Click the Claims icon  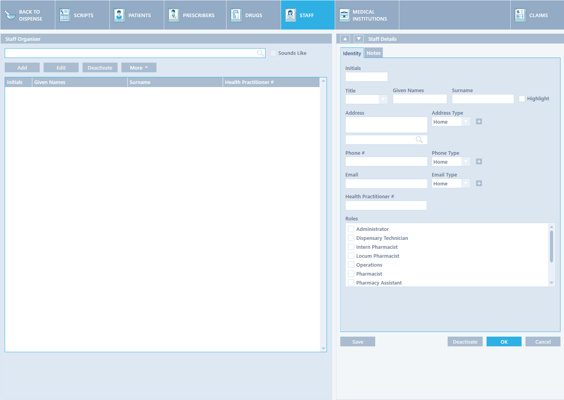(520, 15)
